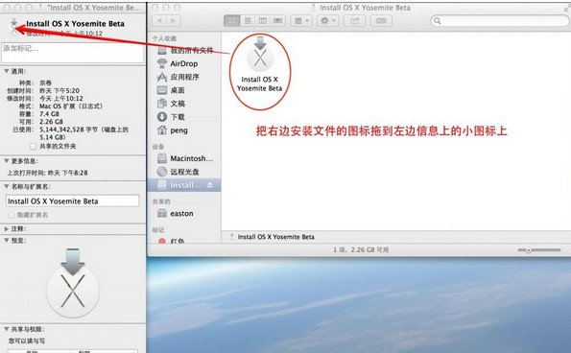Click the Info window title text
This screenshot has width=571, height=353.
94,8
